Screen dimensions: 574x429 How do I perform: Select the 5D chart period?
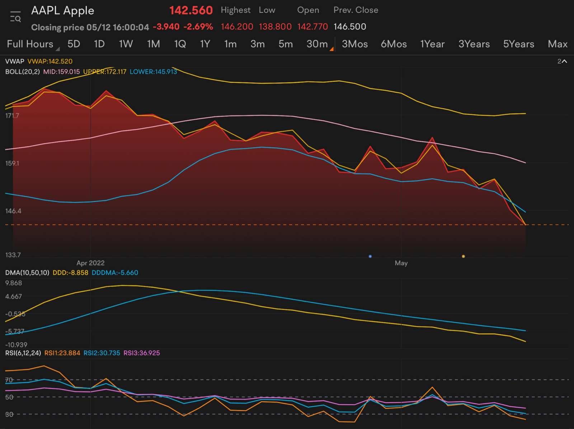74,44
